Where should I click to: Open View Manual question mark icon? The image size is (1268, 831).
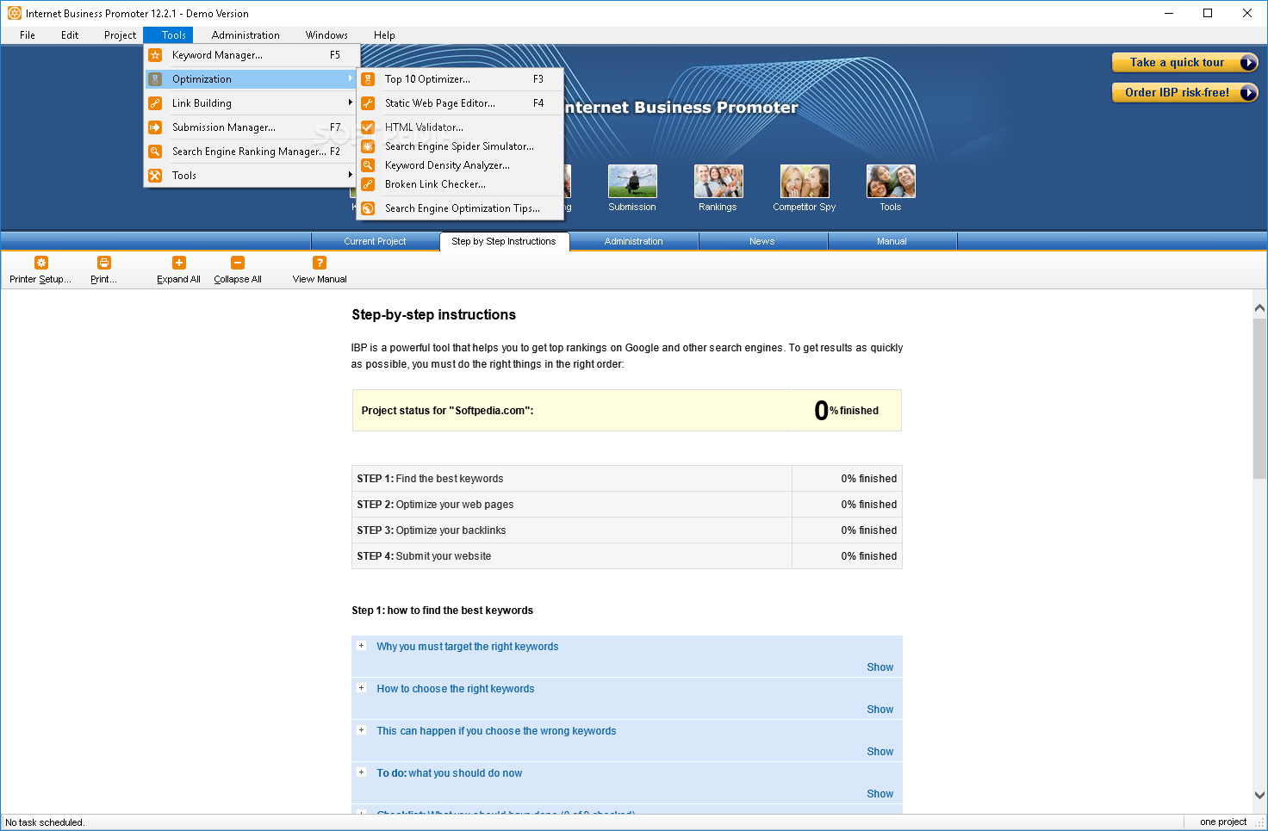click(x=320, y=263)
